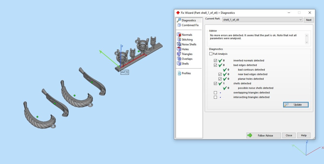Screen dimensions: 324x164
Task: Open the Shells icon in sidebar
Action: [x=179, y=64]
